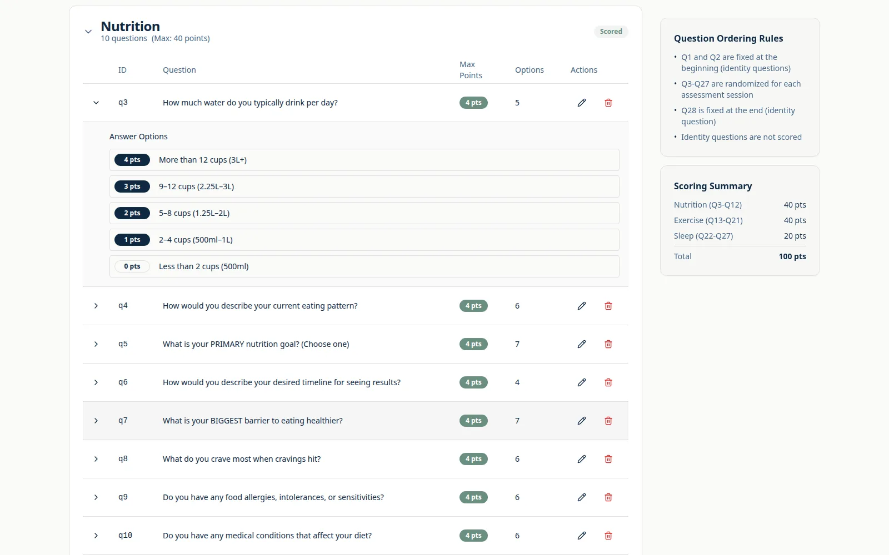Collapse q3 answer options
Screen dimensions: 889x555
click(x=96, y=103)
